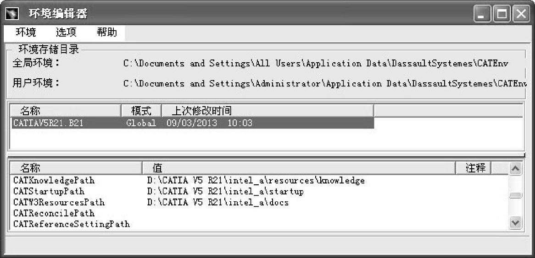Screen dimensions: 535x258
Task: Select the CATReferenceSettingPath variable
Action: pos(72,224)
